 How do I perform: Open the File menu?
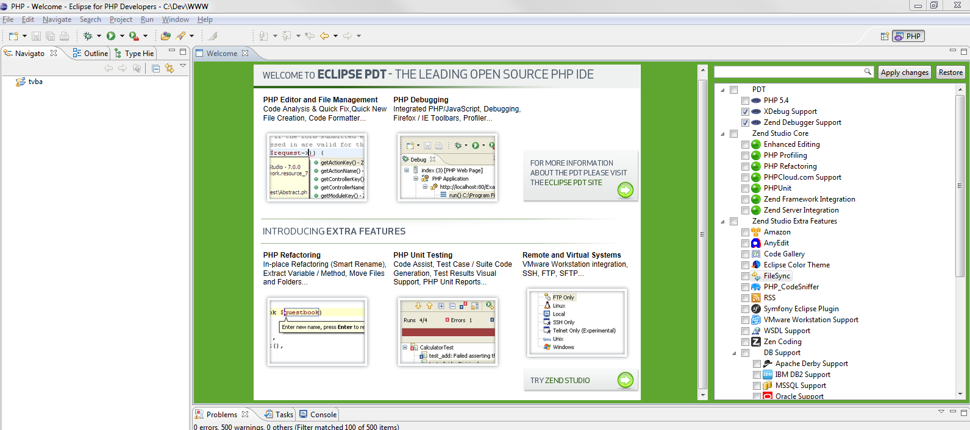[x=8, y=19]
